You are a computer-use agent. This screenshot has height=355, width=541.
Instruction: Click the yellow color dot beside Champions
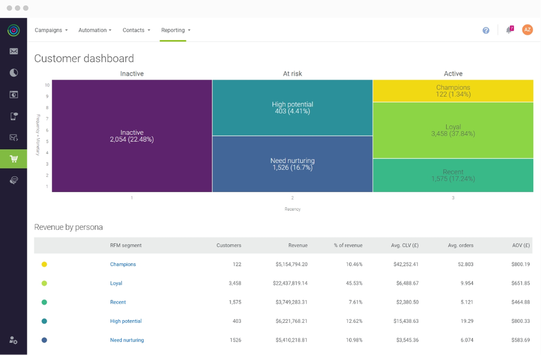tap(45, 264)
